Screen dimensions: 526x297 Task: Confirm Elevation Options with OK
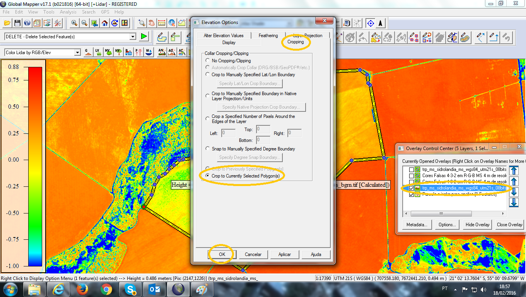[222, 254]
